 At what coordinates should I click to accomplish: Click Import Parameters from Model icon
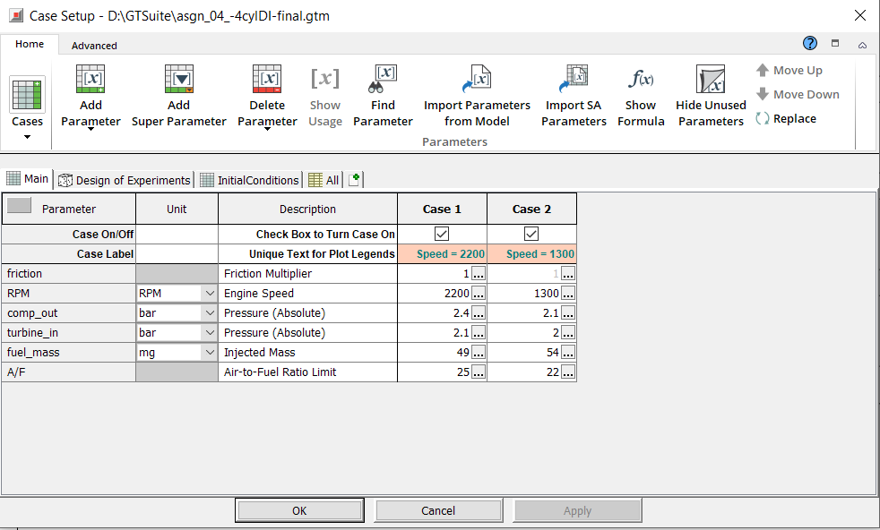pos(477,79)
